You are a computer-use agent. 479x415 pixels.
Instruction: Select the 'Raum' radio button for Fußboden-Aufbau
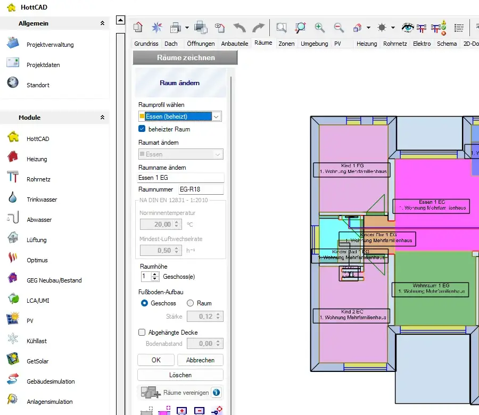(x=191, y=303)
